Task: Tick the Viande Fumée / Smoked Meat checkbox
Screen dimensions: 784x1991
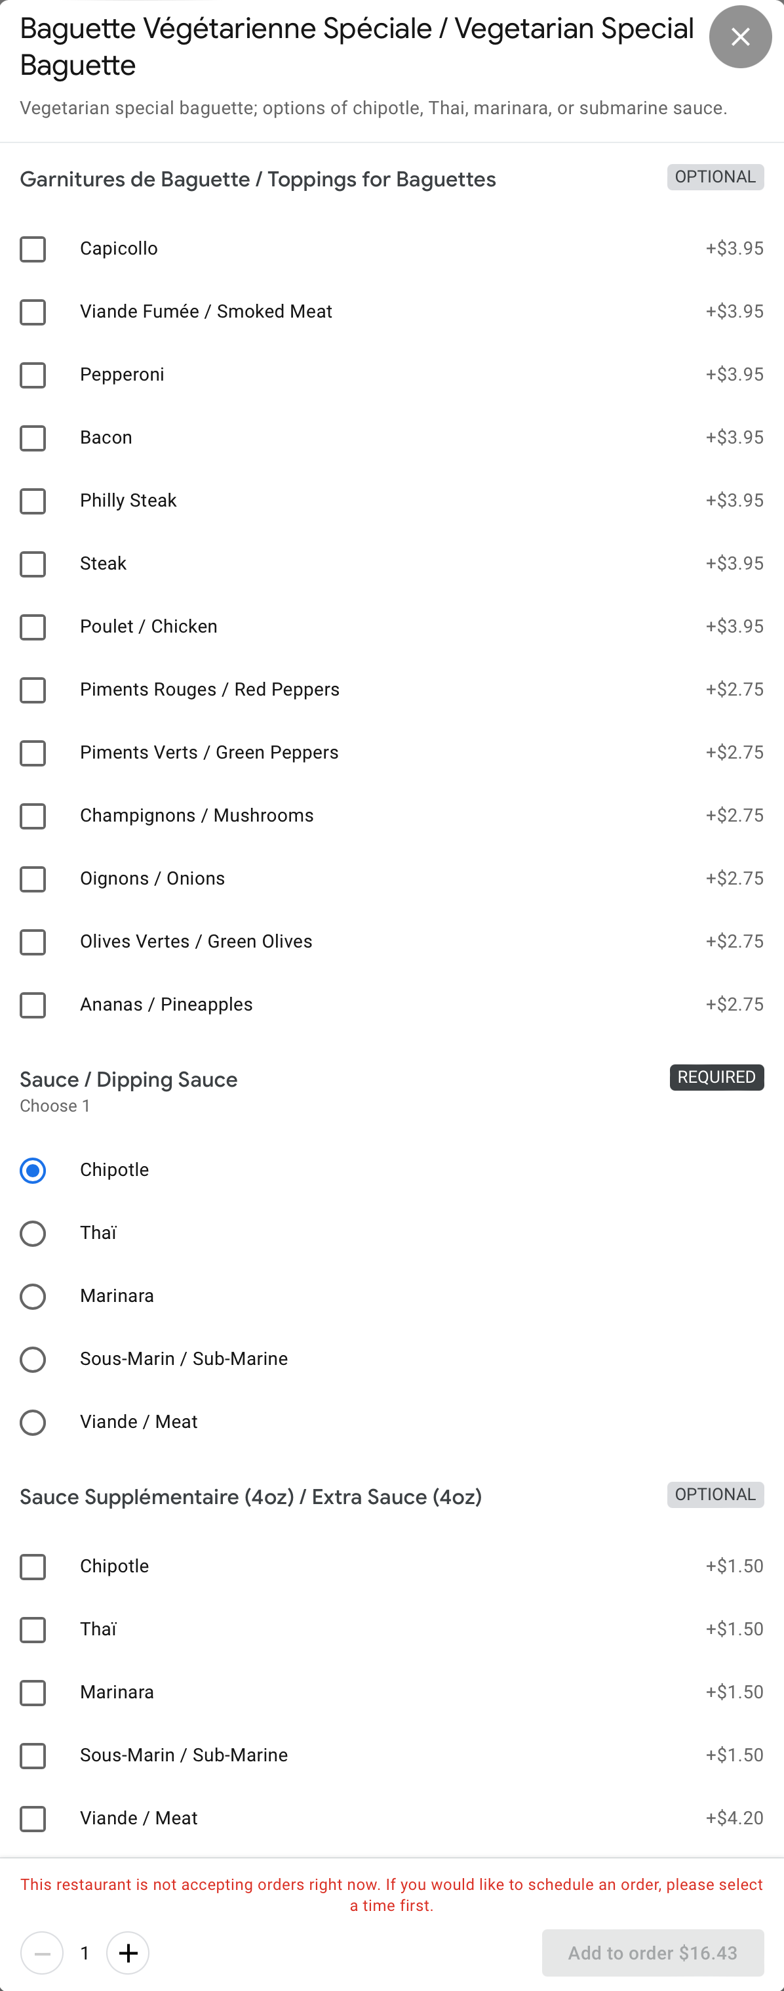Action: [x=32, y=312]
